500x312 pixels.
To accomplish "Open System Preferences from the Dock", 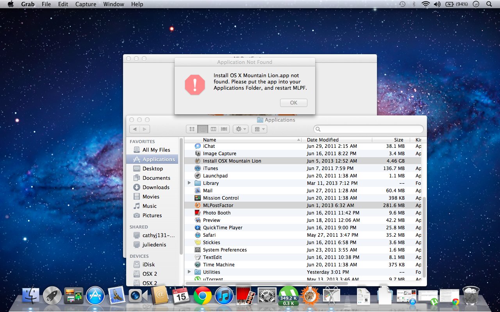I will click(267, 296).
